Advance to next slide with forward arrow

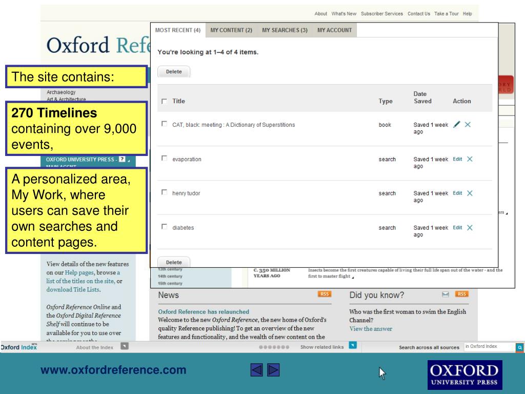coord(273,370)
